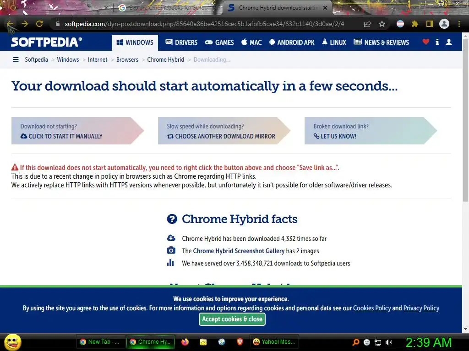Go forward using the browser forward arrow
469x351 pixels.
25,24
